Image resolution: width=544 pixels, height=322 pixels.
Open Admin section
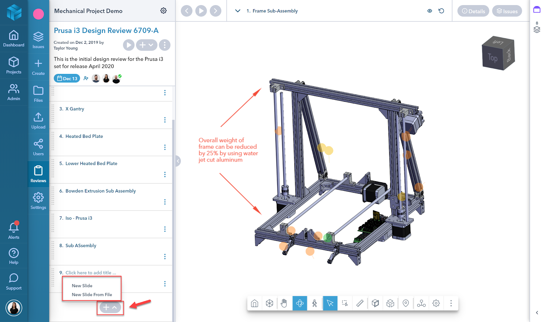[x=14, y=92]
